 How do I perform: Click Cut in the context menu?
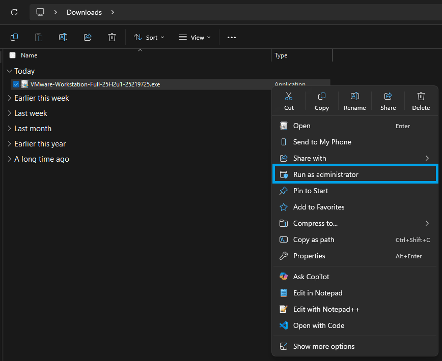click(289, 101)
